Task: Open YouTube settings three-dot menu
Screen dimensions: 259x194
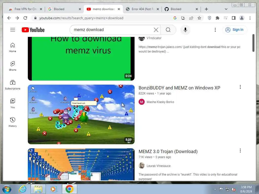Action: pyautogui.click(x=215, y=30)
